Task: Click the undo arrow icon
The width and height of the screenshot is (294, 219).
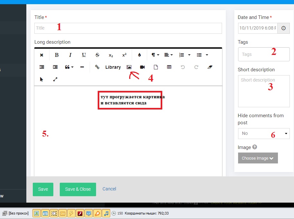Action: [183, 67]
